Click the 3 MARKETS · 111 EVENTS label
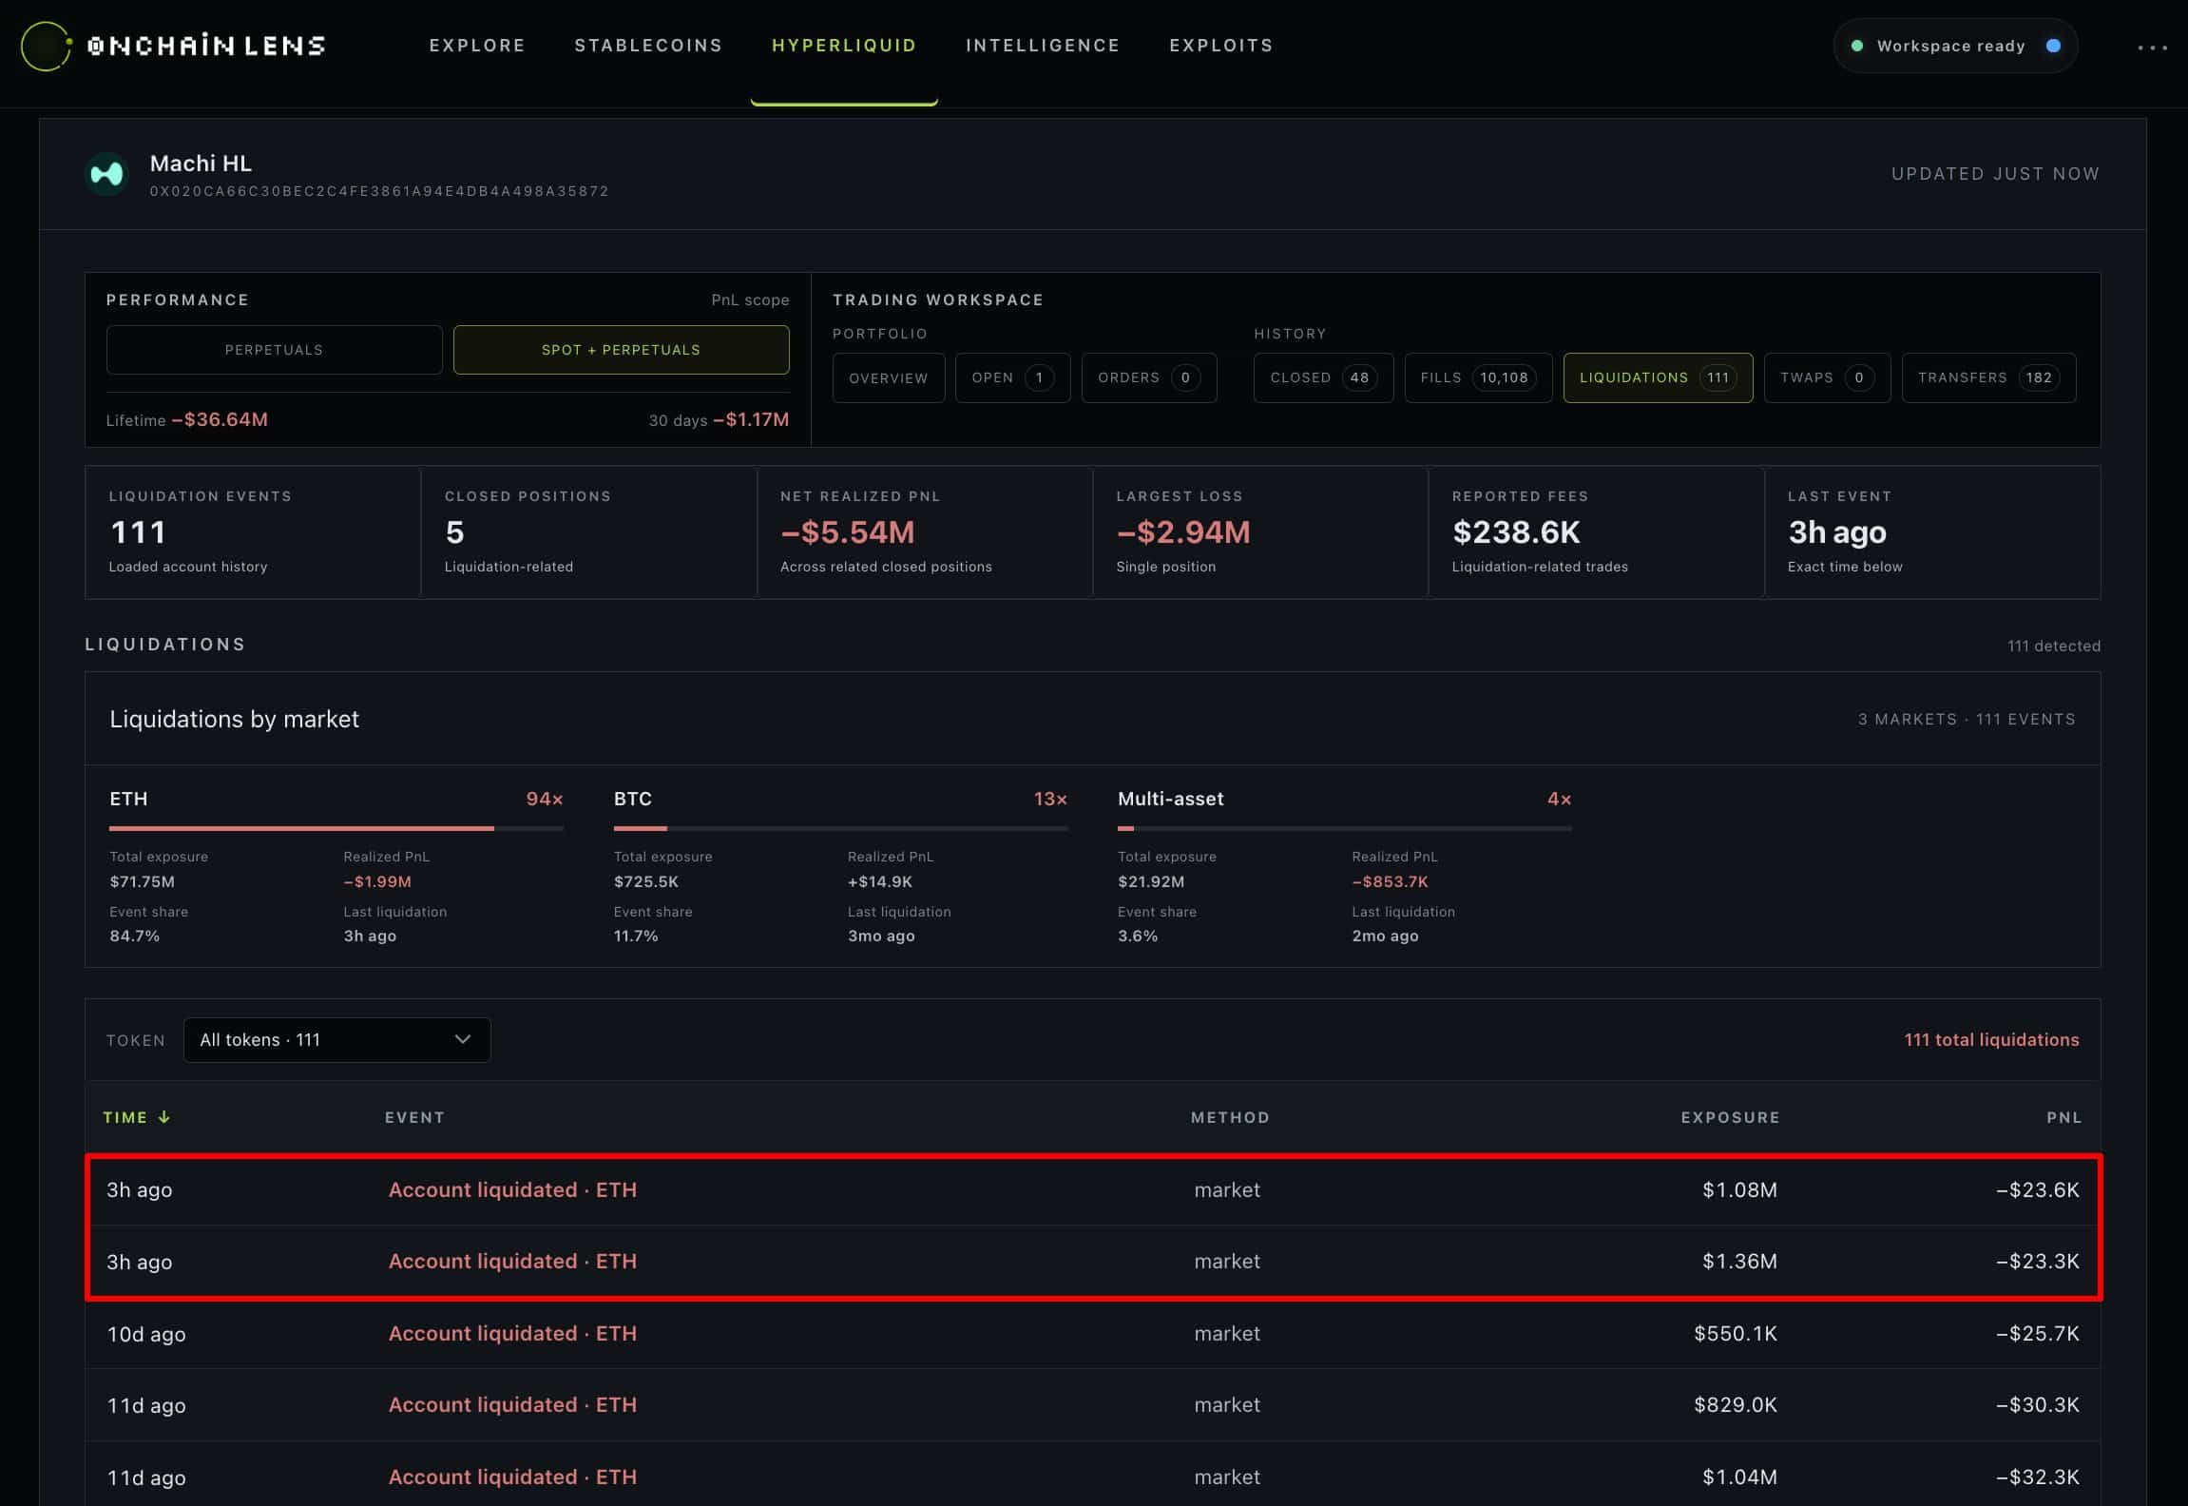 1967,719
